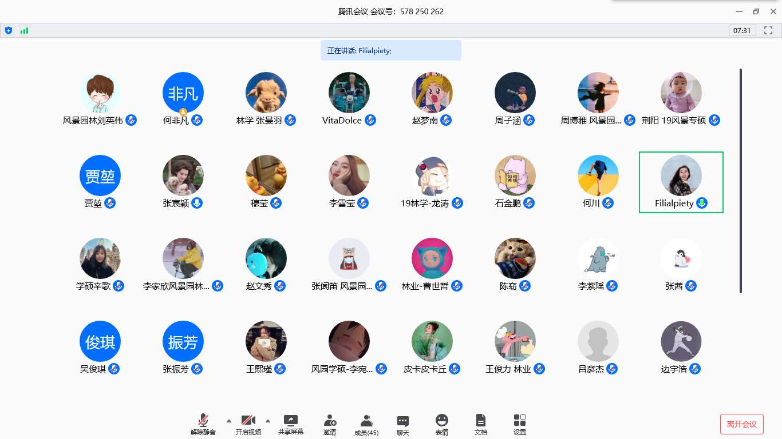The image size is (782, 439).
Task: Click 何非凡's avatar
Action: coord(183,93)
